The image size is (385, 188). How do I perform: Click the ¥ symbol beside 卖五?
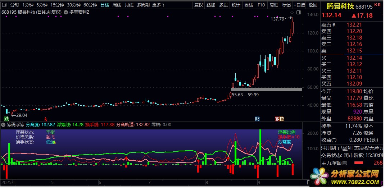click(x=334, y=24)
